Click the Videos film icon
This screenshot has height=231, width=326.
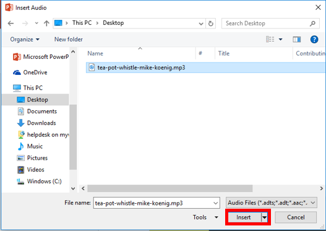point(20,170)
